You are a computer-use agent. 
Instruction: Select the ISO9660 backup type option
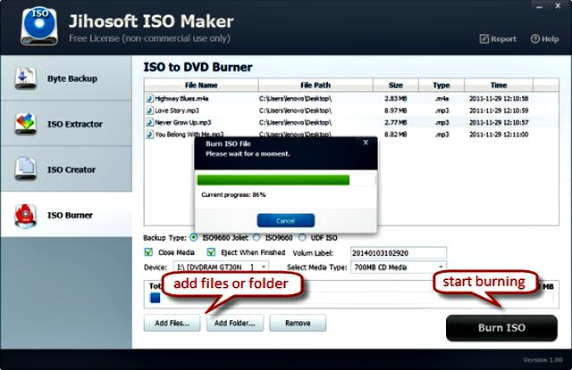[257, 237]
